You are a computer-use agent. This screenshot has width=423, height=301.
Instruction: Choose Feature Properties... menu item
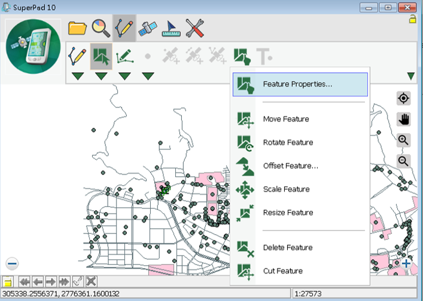[300, 84]
